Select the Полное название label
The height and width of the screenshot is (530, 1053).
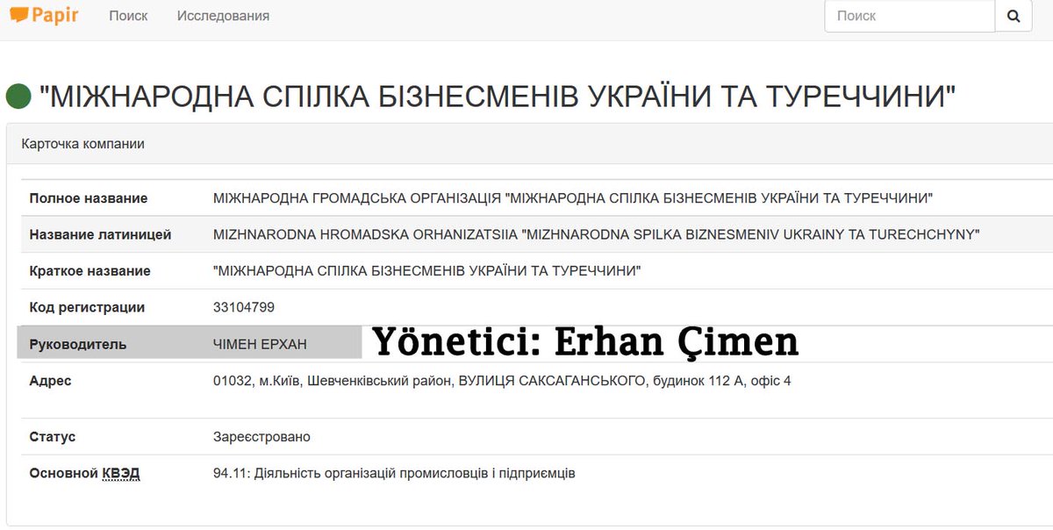click(89, 198)
